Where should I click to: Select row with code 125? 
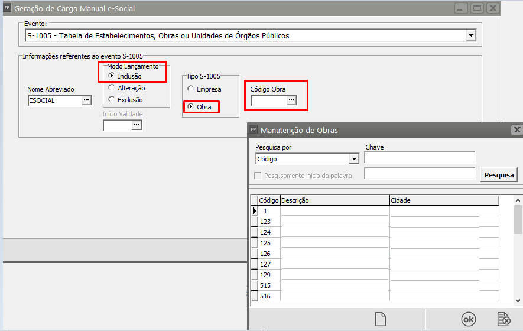pos(265,243)
